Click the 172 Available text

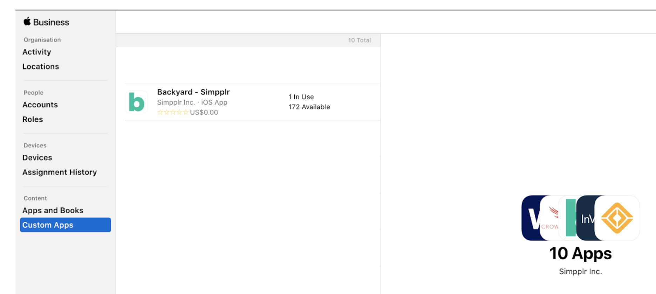pyautogui.click(x=309, y=107)
